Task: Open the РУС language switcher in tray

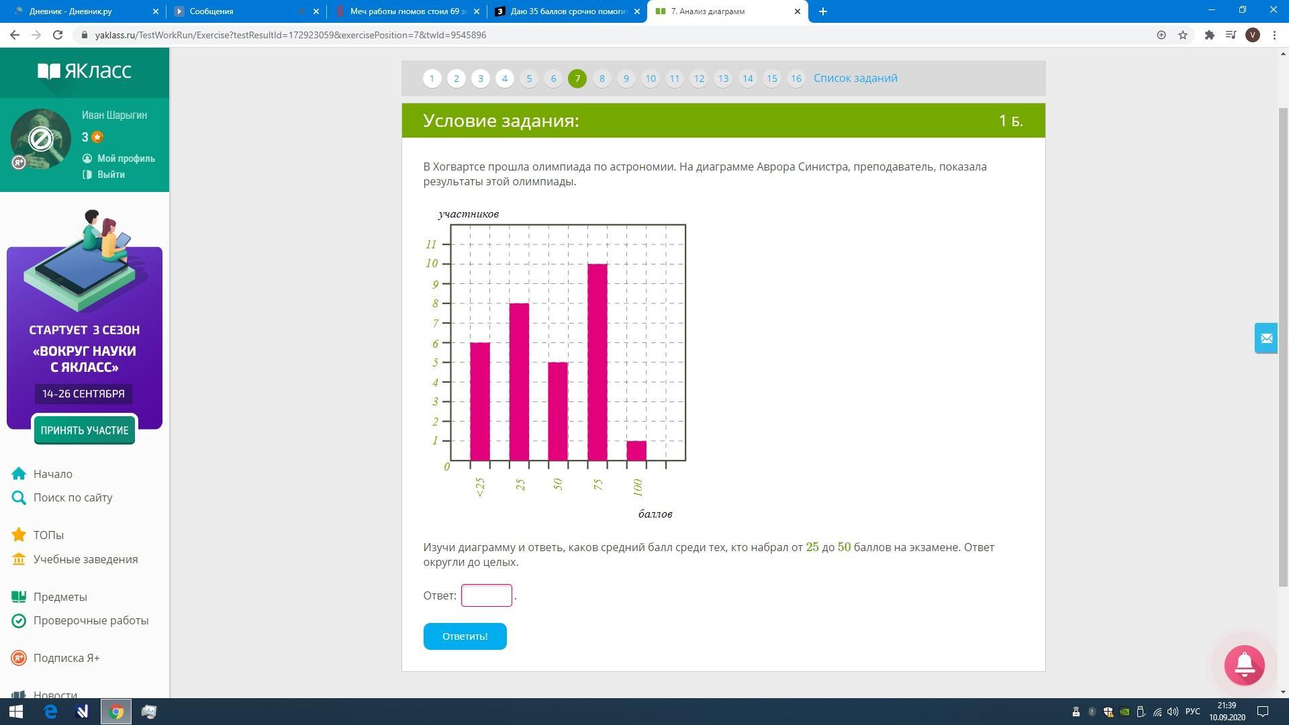Action: 1192,712
